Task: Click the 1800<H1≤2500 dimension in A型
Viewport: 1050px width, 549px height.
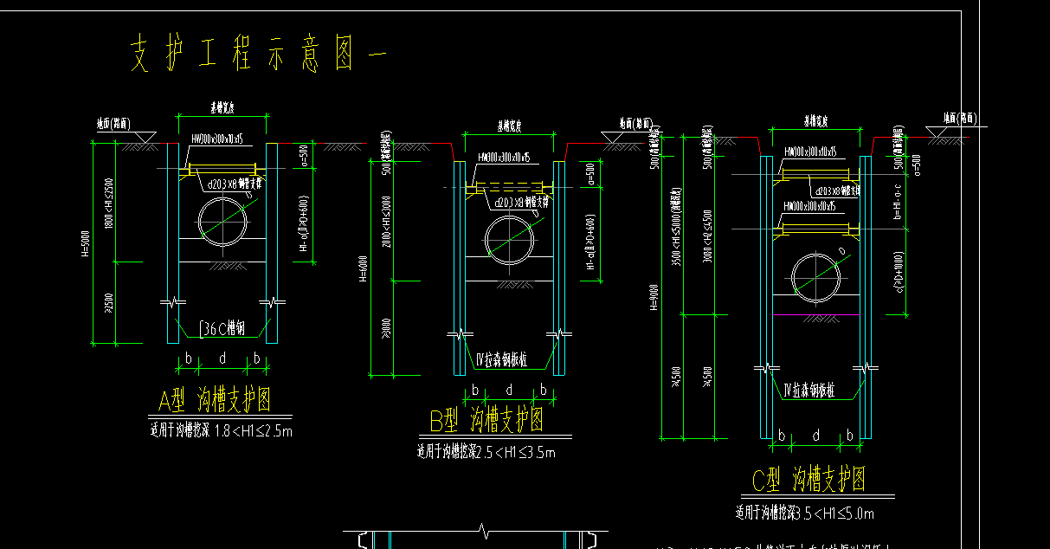Action: point(111,202)
